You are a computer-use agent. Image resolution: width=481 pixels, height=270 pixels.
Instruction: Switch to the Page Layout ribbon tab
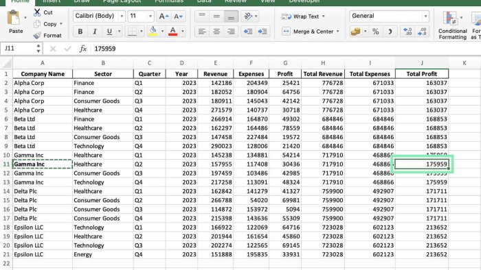[122, 1]
